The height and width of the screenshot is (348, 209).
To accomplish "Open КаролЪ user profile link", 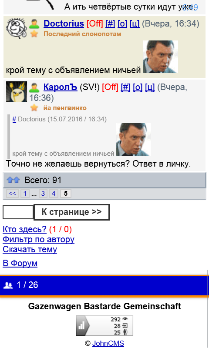I will click(61, 87).
